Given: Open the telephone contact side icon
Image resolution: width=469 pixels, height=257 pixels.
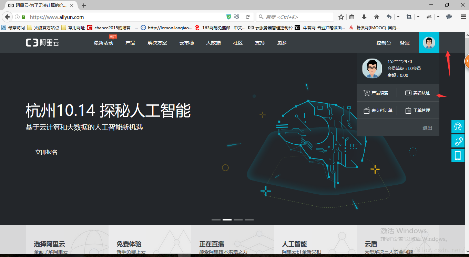Looking at the screenshot, I should click(x=458, y=141).
